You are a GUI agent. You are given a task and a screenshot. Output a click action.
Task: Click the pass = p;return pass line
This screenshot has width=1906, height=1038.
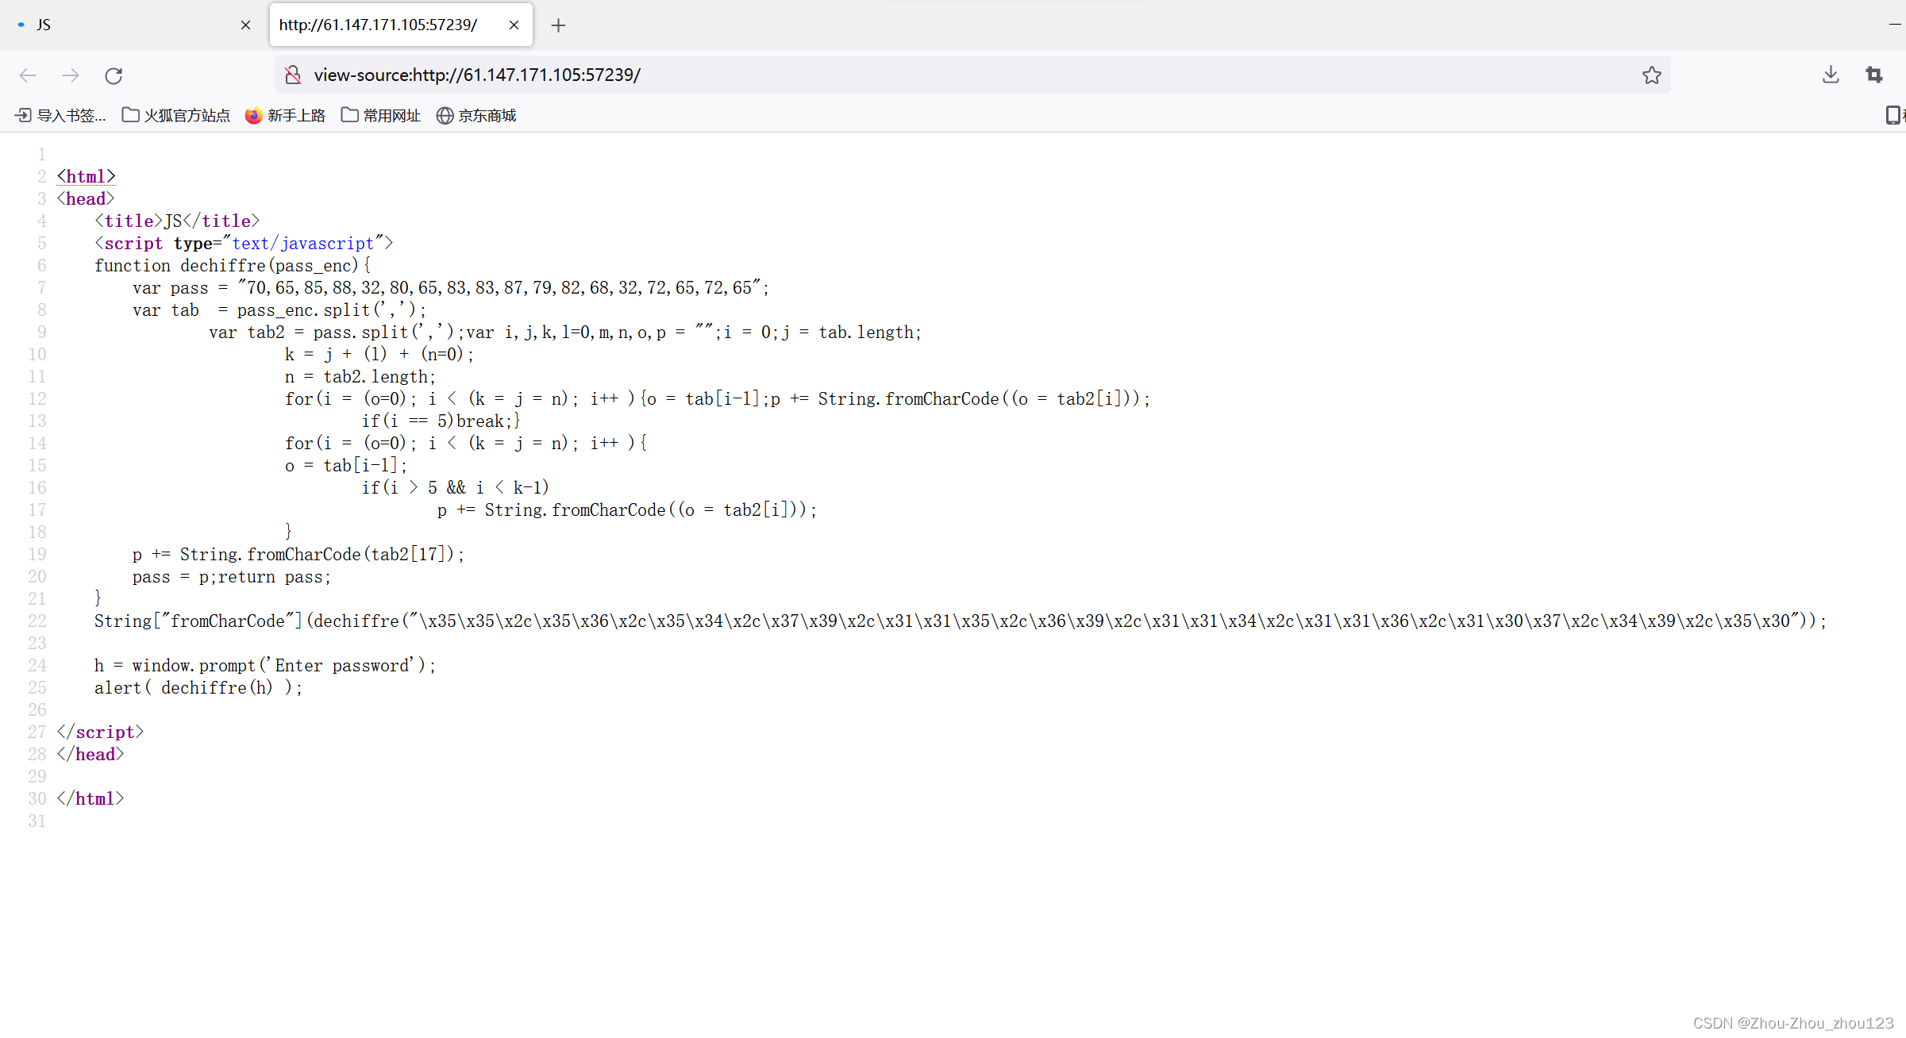232,576
